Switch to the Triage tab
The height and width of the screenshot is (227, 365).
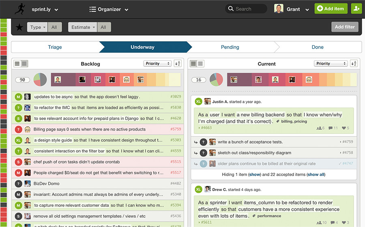point(55,47)
